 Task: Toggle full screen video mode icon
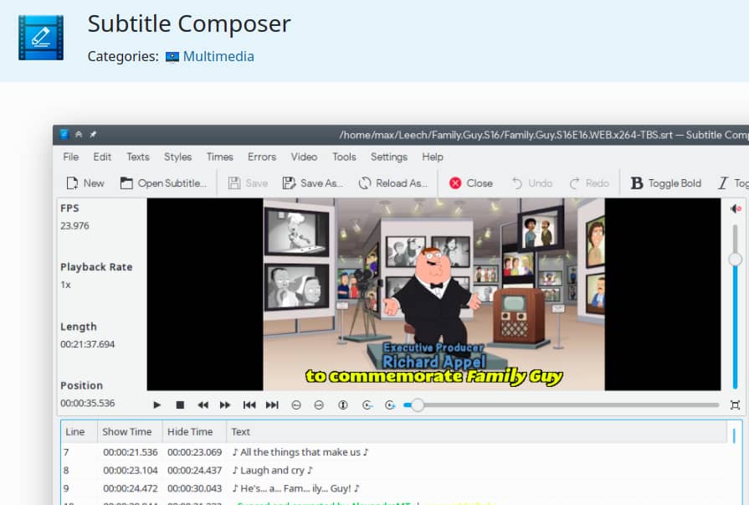(735, 405)
